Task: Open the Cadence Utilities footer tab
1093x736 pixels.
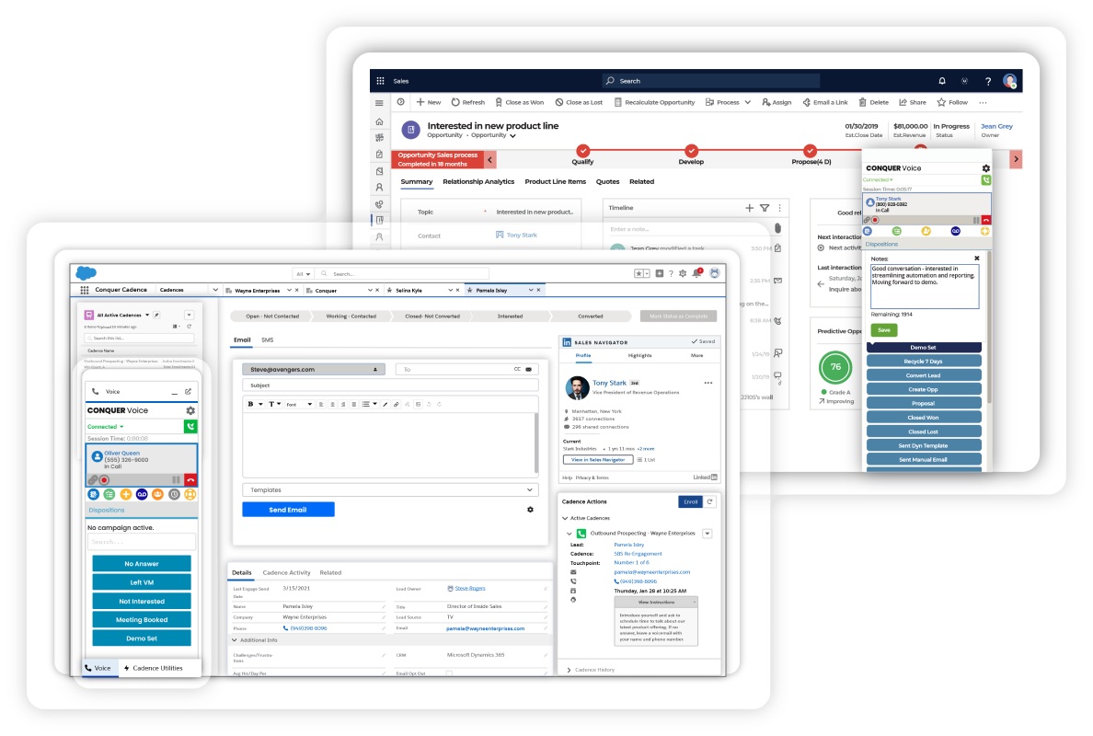Action: click(x=154, y=668)
